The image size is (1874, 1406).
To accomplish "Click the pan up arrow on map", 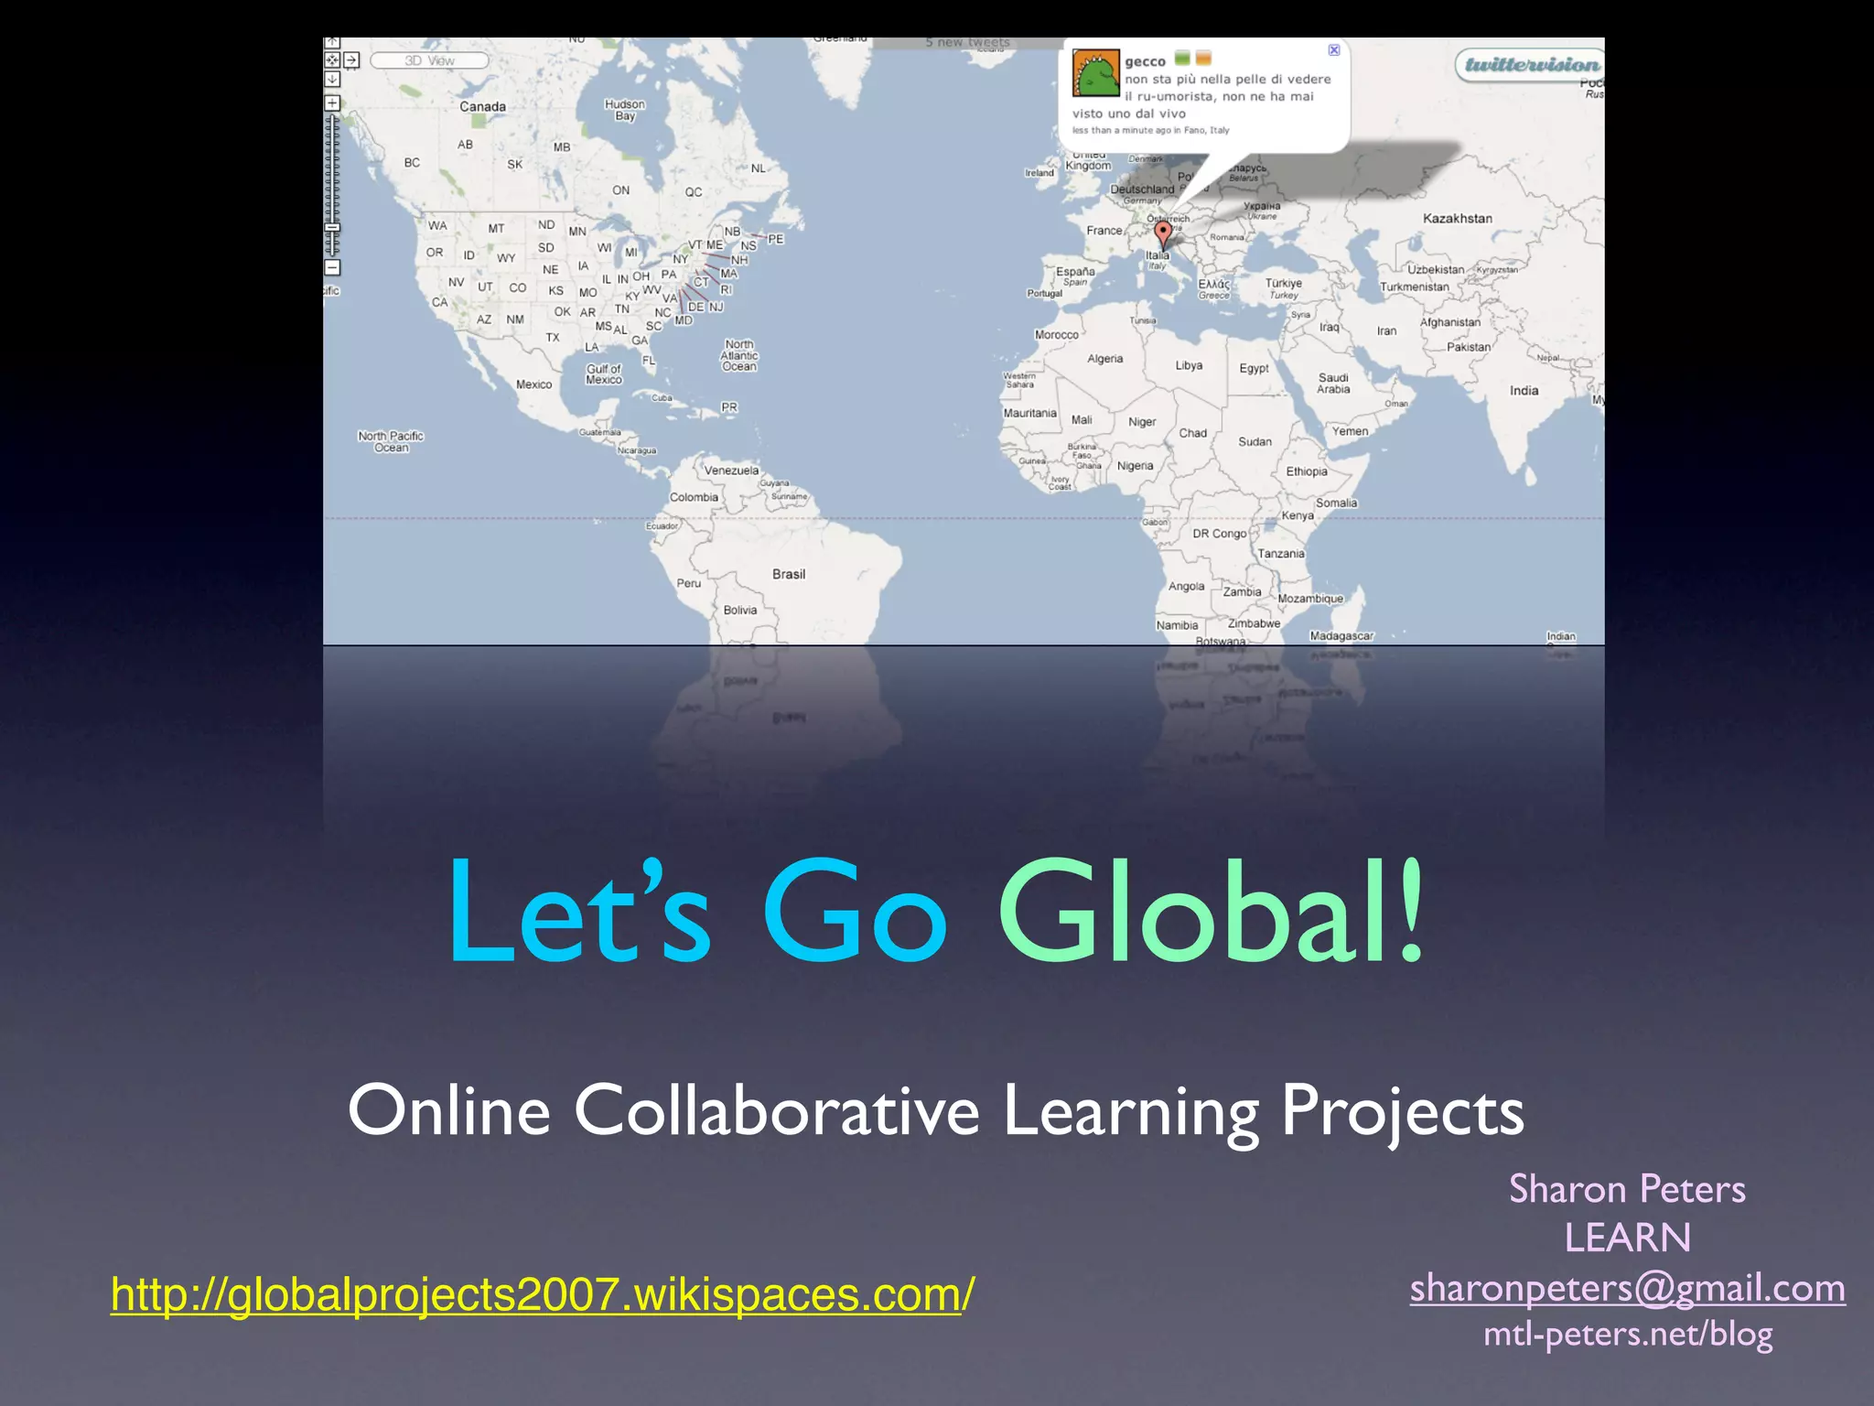I will point(332,42).
